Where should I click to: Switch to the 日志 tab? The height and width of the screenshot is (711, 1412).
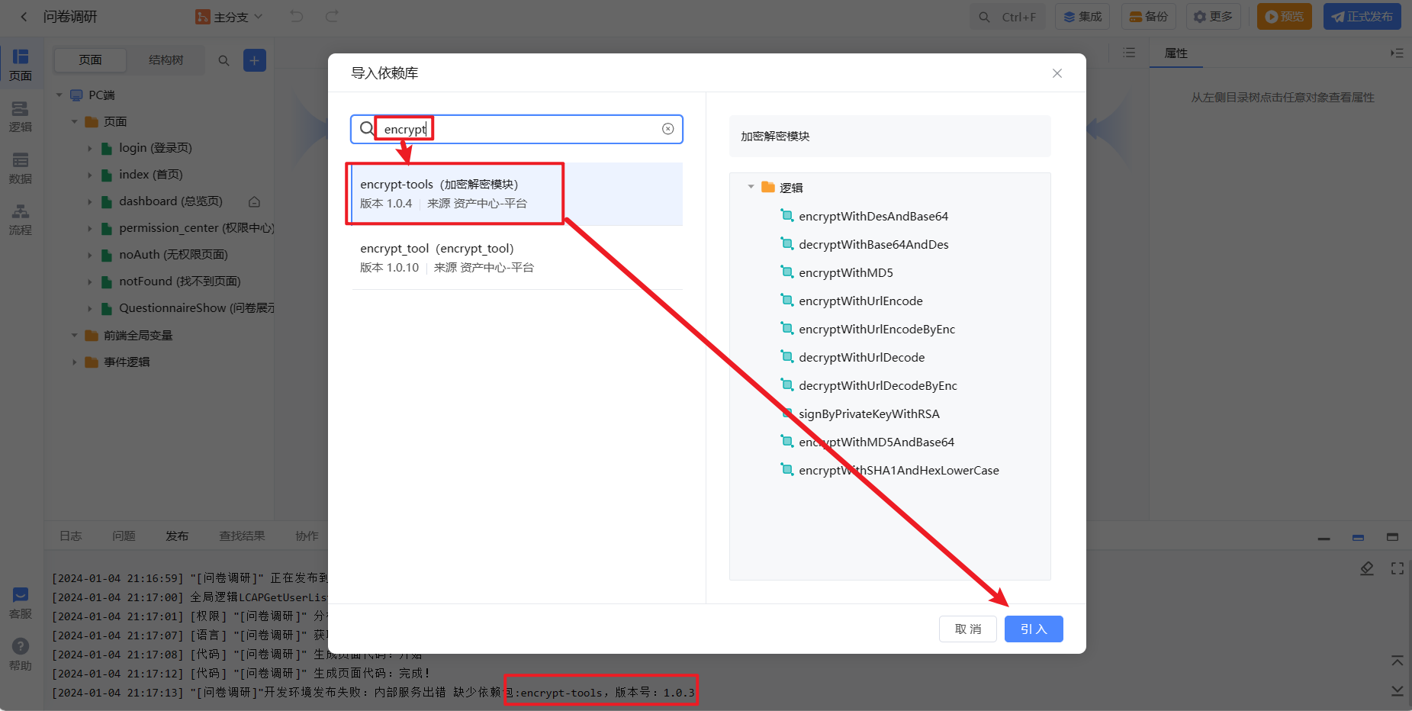[71, 536]
